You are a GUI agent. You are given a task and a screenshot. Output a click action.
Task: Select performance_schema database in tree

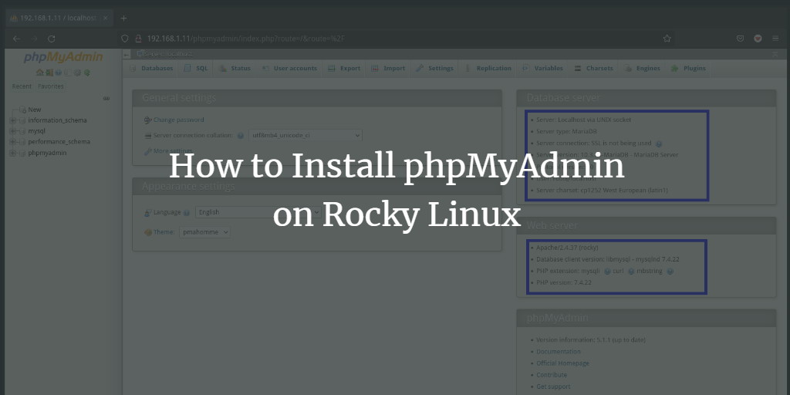coord(59,142)
